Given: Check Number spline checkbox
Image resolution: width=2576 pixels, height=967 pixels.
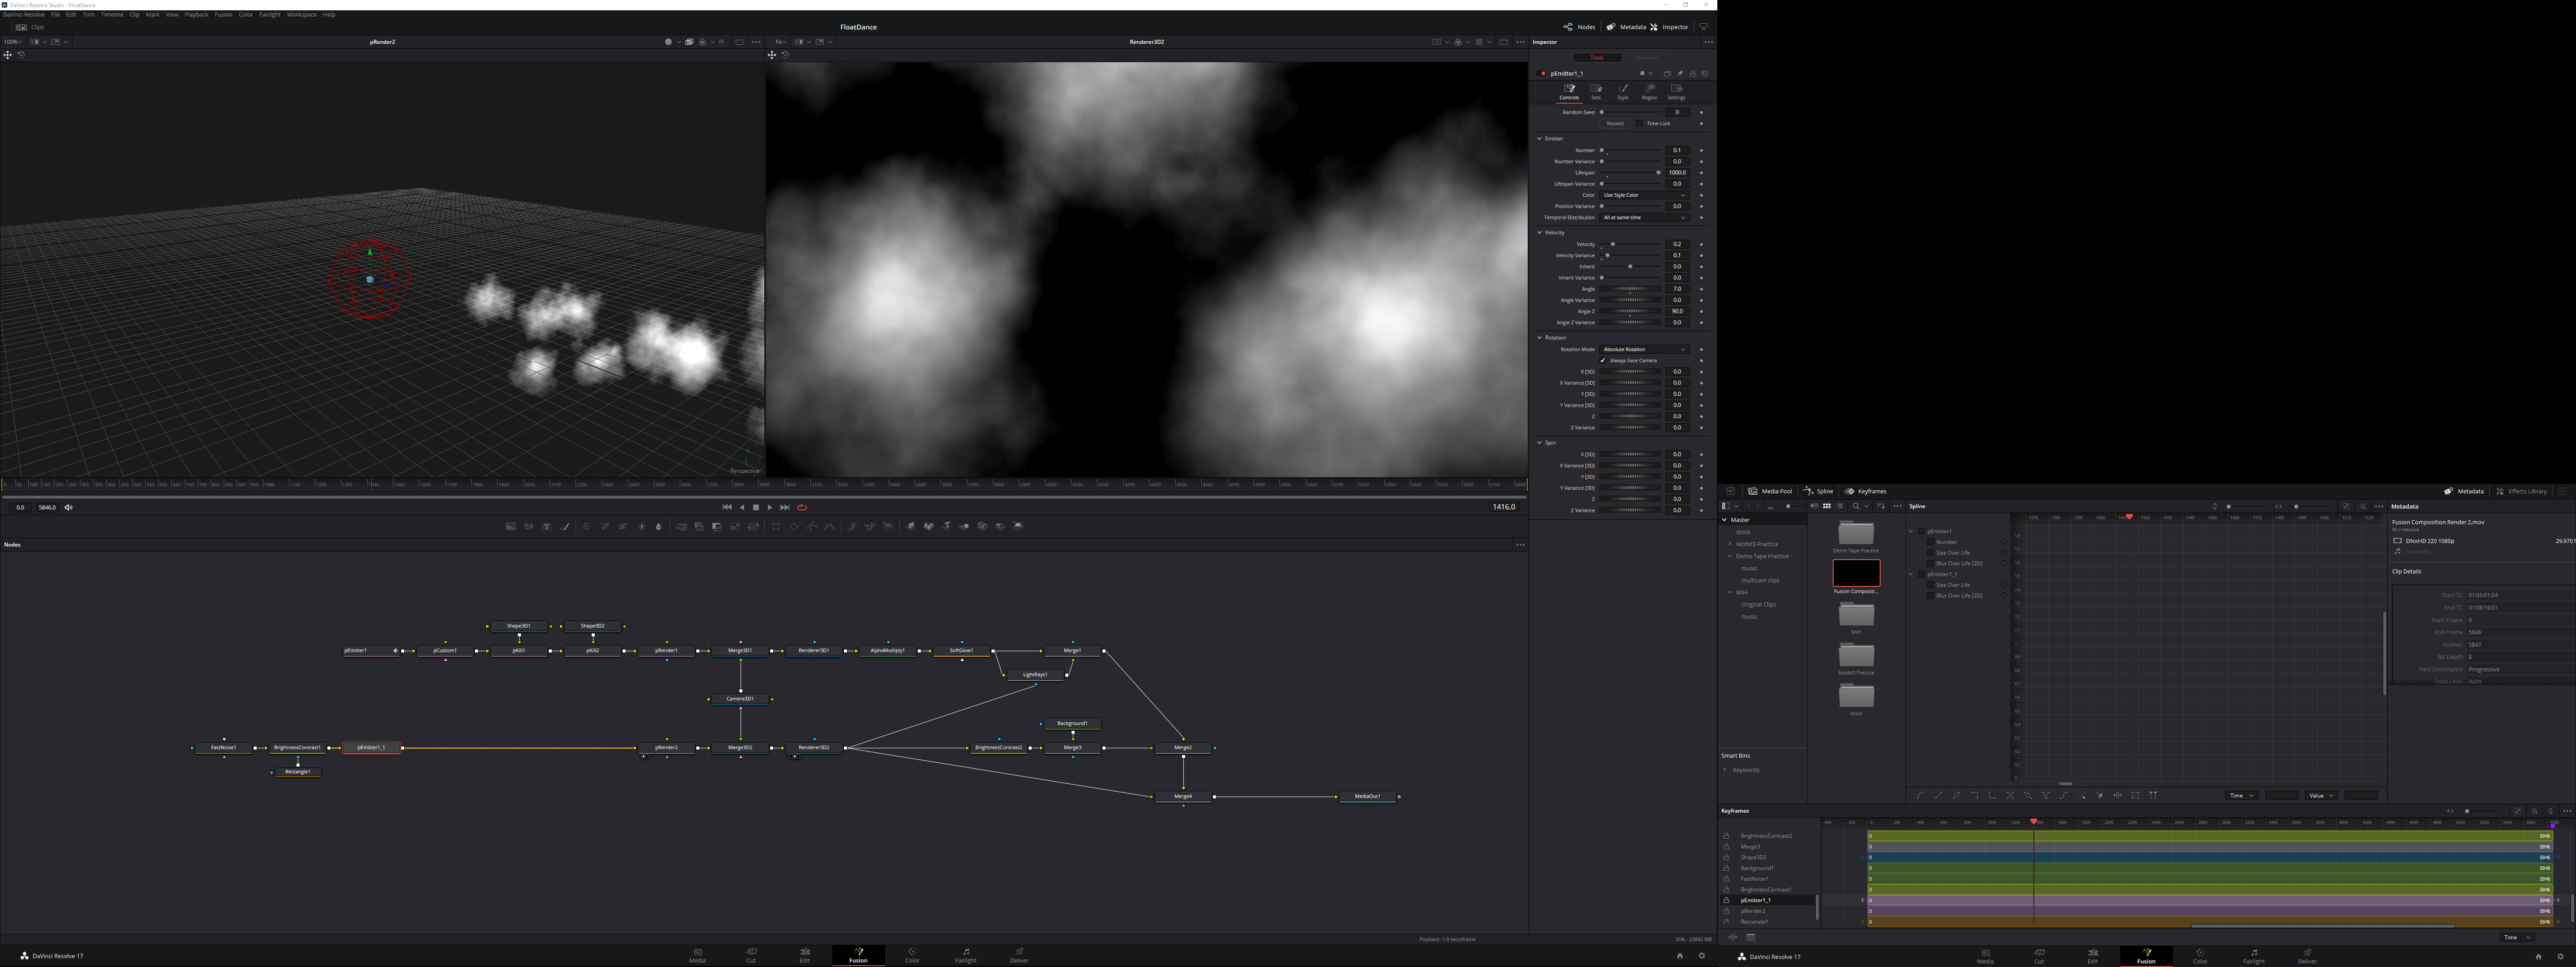Looking at the screenshot, I should click(x=1931, y=542).
